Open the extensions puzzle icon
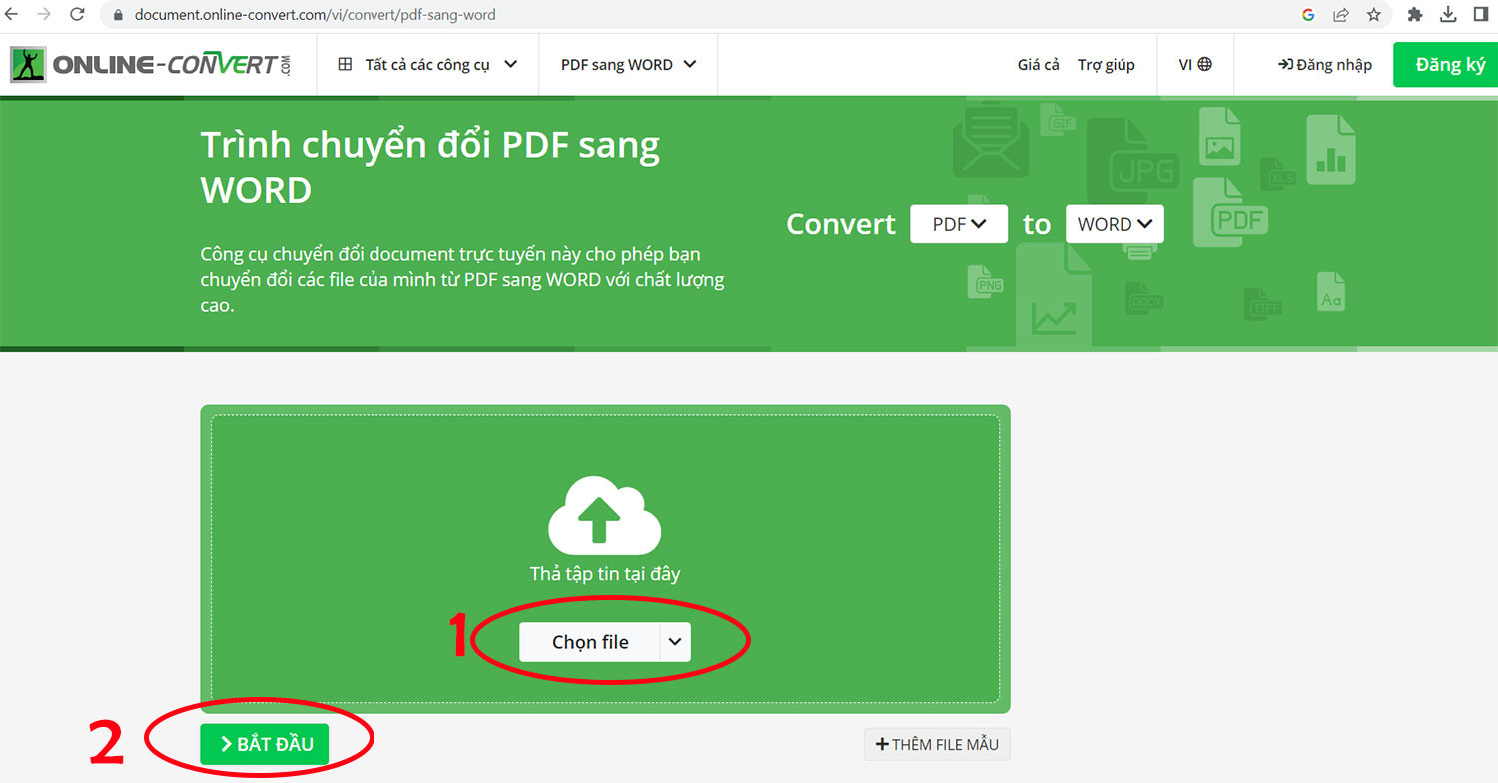This screenshot has height=783, width=1498. 1415,15
